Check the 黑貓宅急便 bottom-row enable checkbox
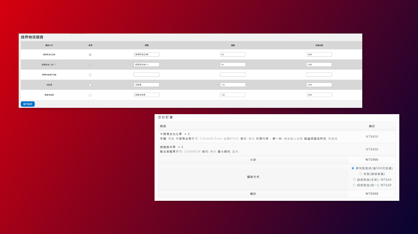418x234 pixels. point(90,95)
